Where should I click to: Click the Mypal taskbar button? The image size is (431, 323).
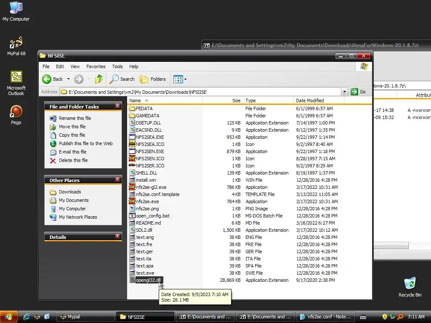click(85, 317)
